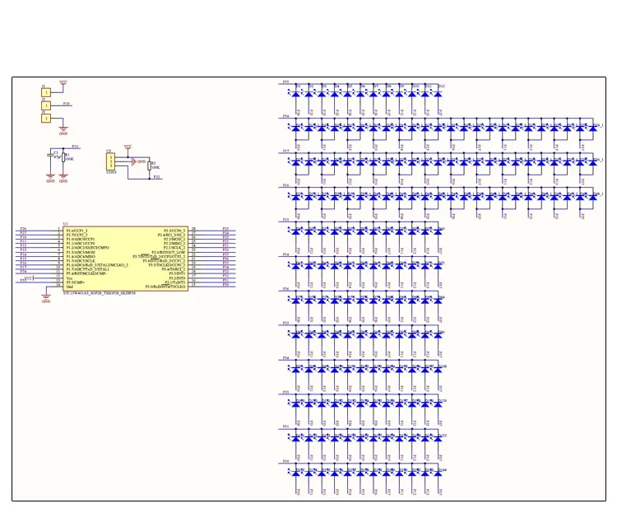Click the P2.6/CCP1_3 pin name on U1
Screen dimensions: 617x527
click(x=77, y=231)
